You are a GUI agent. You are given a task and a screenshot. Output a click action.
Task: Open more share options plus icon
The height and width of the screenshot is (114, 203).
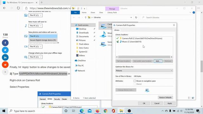click(5, 72)
